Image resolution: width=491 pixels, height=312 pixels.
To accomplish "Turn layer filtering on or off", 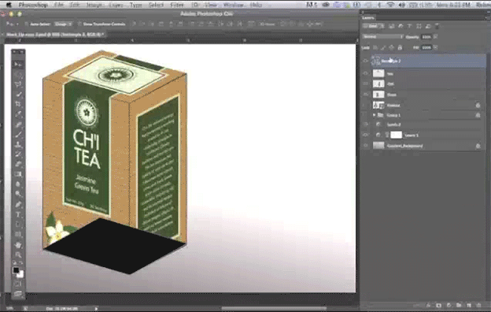I will (437, 26).
